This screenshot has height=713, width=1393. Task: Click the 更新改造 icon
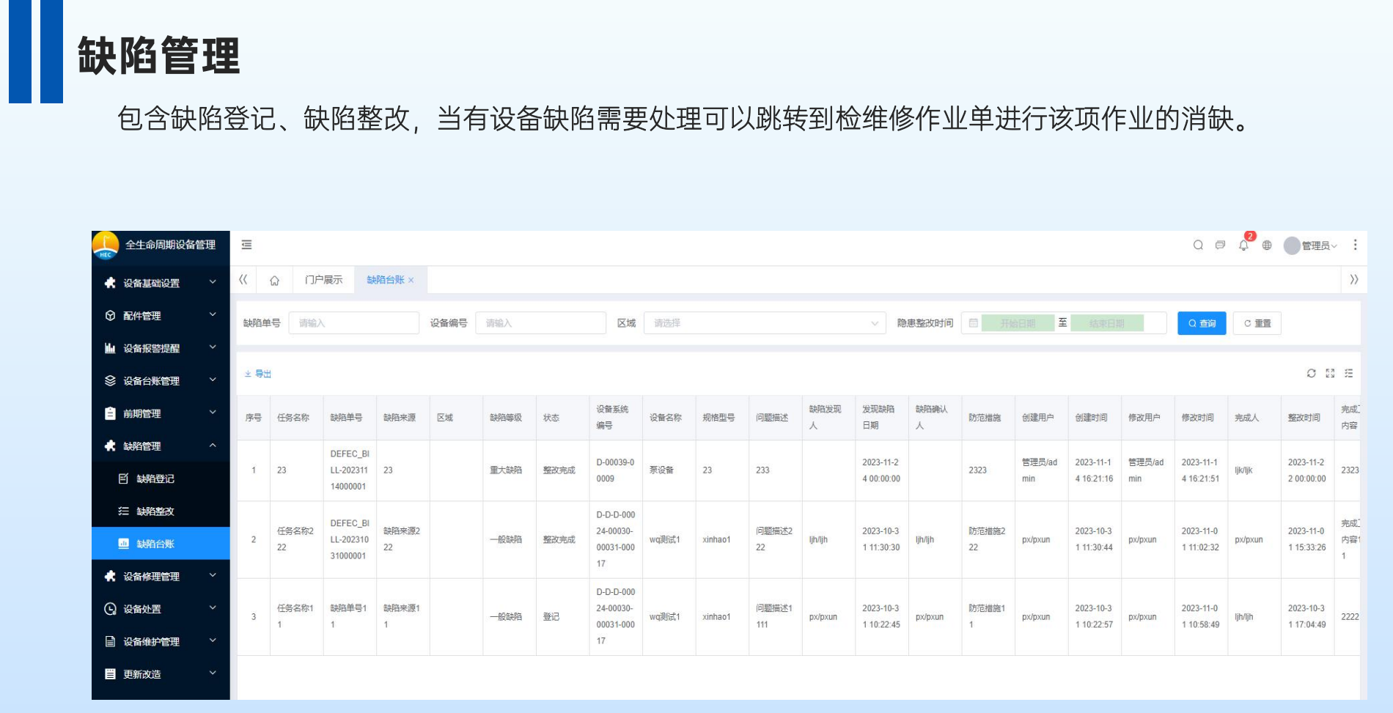110,674
